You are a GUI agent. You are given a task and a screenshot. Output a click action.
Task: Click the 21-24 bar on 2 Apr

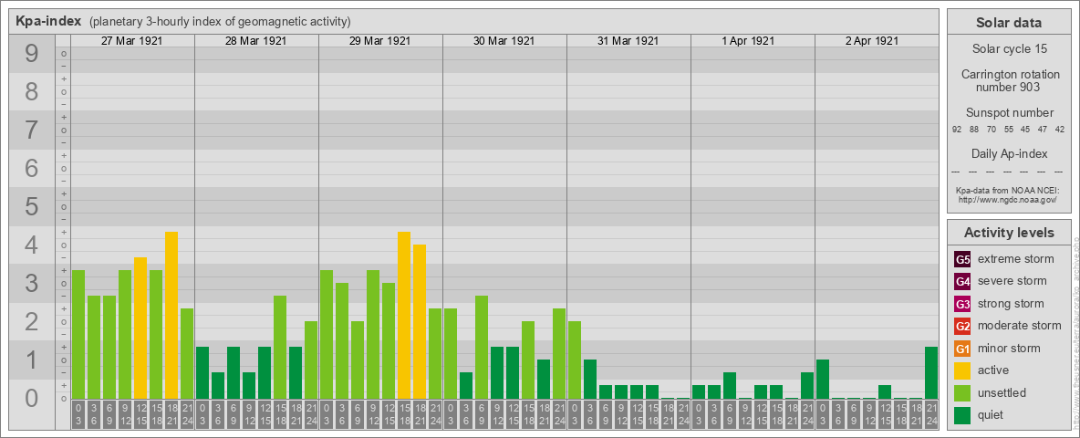931,372
